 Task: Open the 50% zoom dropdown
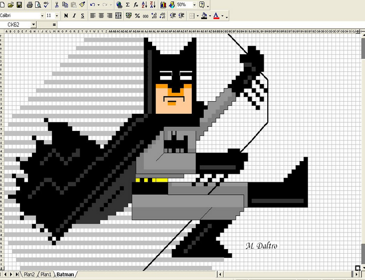[x=195, y=5]
